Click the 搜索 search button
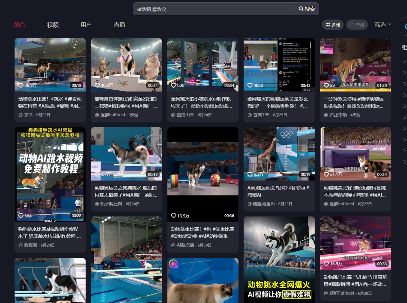The image size is (407, 303). 307,9
